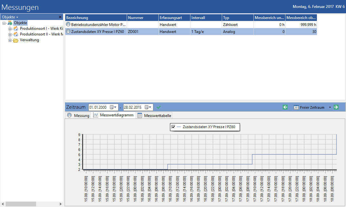Click the Verwaltung folder icon

click(16, 40)
